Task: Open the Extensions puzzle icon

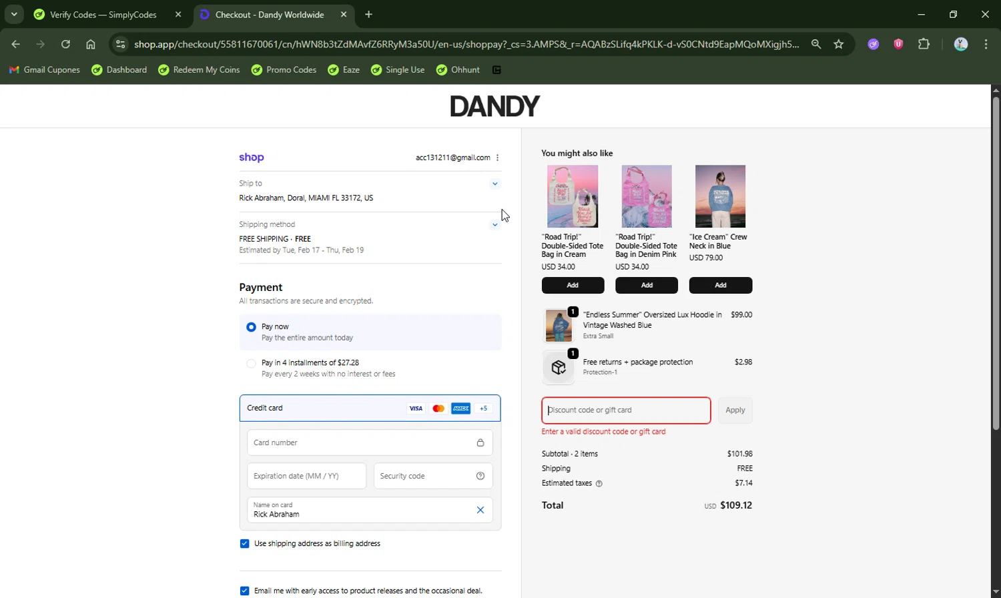Action: coord(924,44)
